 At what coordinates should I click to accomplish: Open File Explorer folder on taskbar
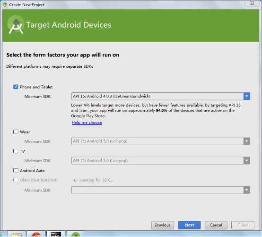17,234
